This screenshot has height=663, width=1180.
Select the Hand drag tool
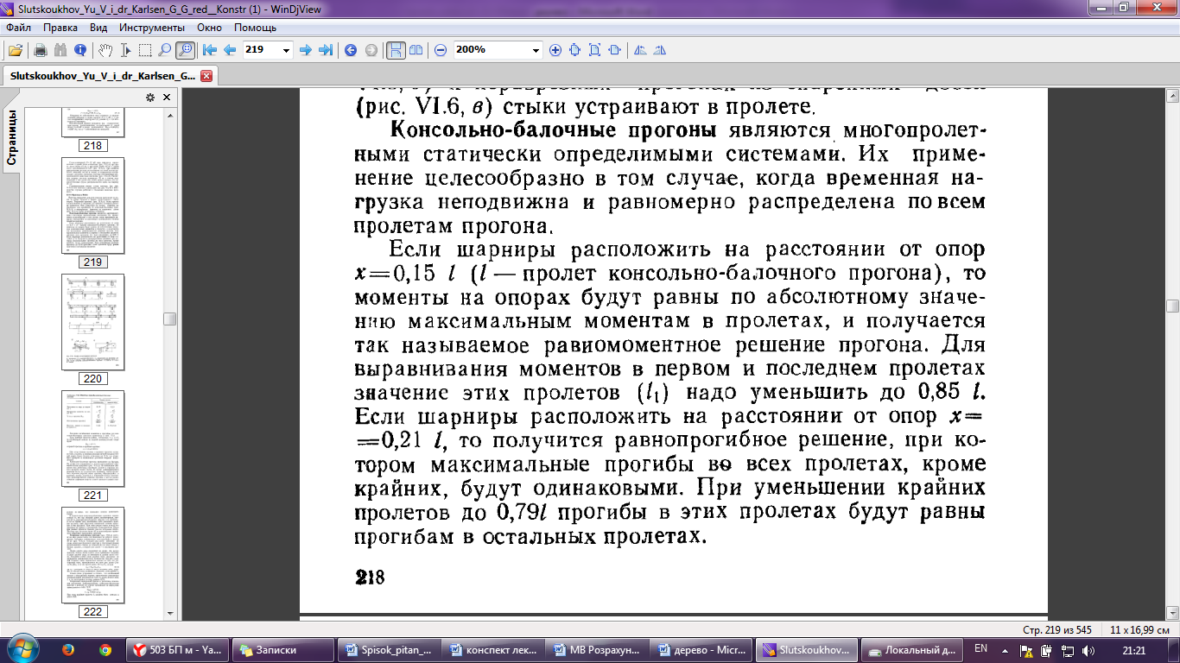[x=105, y=50]
